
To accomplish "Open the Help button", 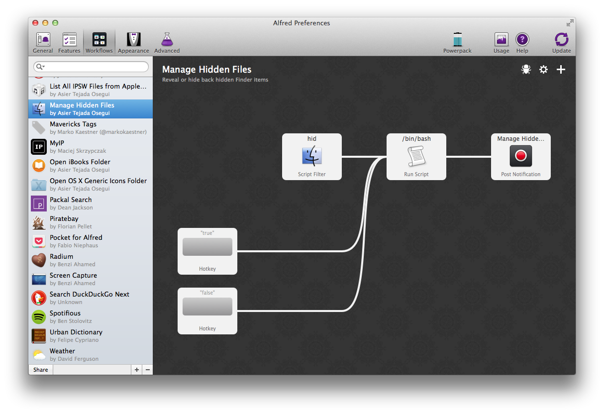I will tap(522, 43).
